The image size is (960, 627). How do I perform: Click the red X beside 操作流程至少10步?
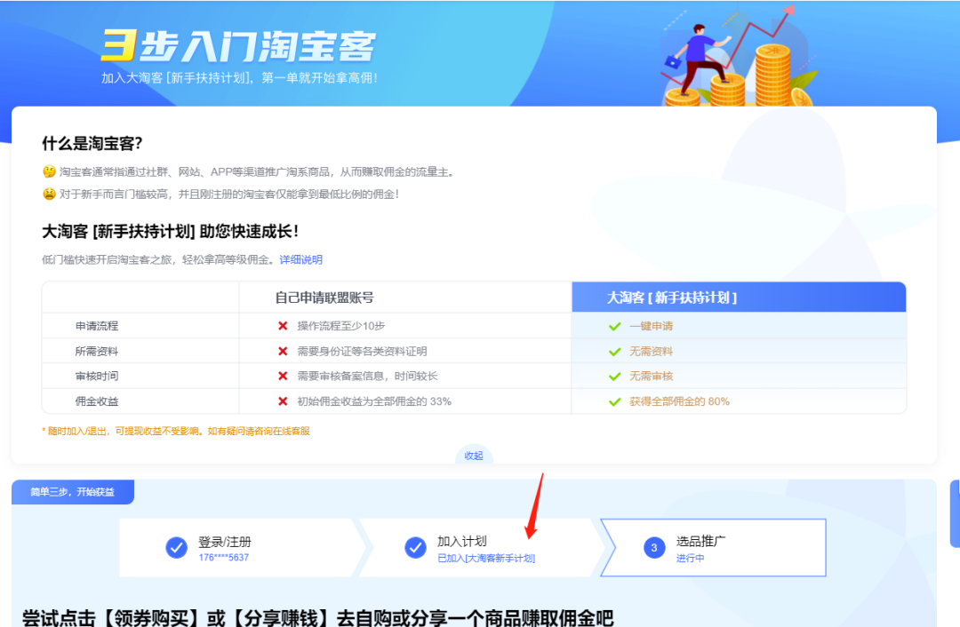[x=283, y=326]
